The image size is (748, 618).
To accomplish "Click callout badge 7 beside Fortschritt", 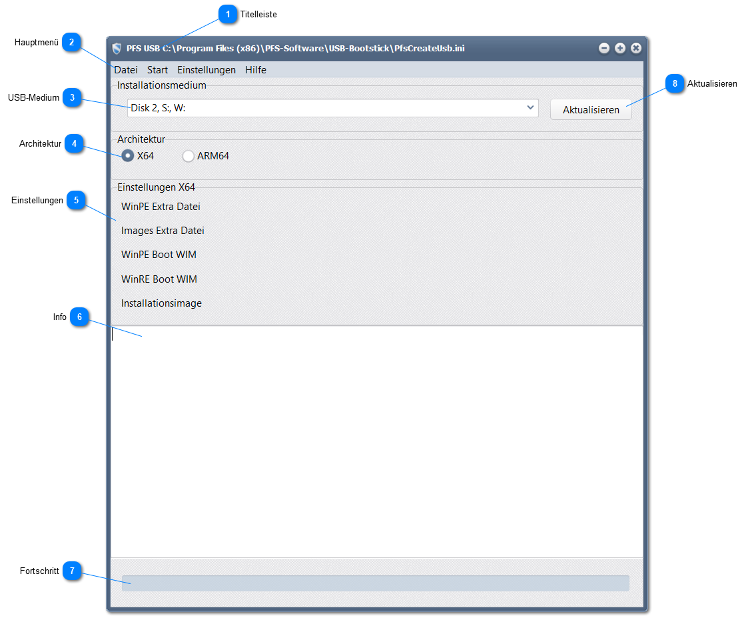I will pyautogui.click(x=72, y=571).
